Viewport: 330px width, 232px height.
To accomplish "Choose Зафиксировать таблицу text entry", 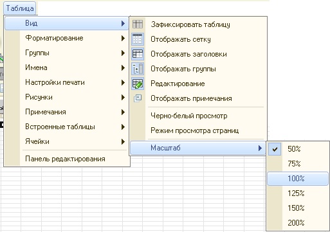I will 190,24.
